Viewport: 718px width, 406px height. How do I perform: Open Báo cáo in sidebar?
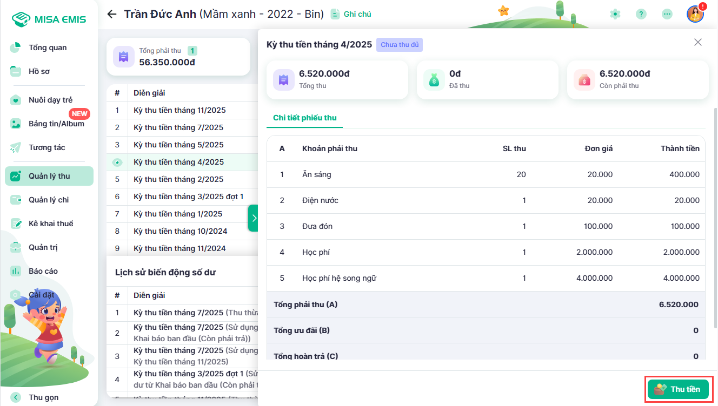coord(43,271)
